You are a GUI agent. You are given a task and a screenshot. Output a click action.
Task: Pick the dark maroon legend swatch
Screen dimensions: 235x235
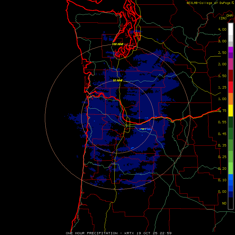tap(231, 76)
